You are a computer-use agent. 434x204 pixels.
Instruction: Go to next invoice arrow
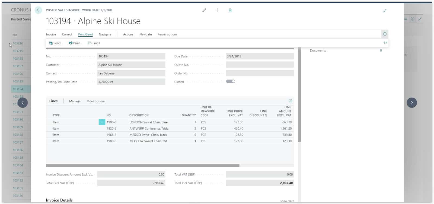tap(412, 103)
